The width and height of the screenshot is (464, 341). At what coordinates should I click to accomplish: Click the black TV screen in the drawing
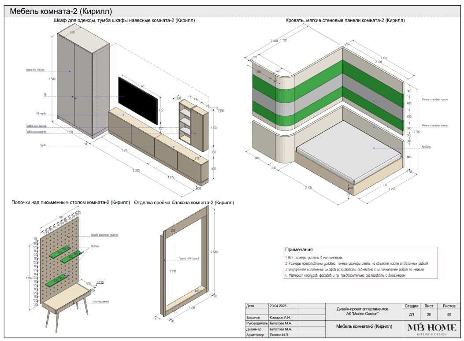[138, 100]
